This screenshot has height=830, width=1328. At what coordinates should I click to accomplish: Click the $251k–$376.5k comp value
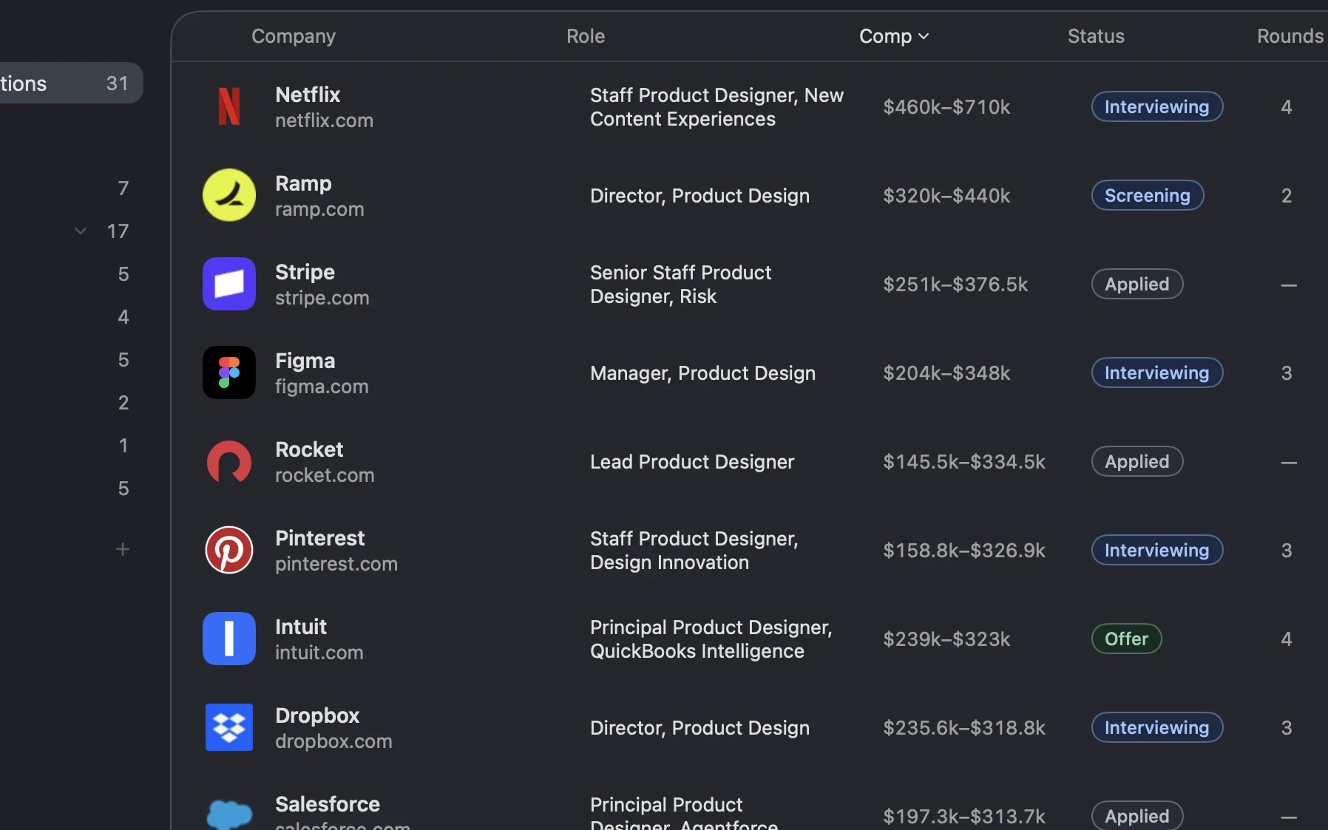coord(955,285)
